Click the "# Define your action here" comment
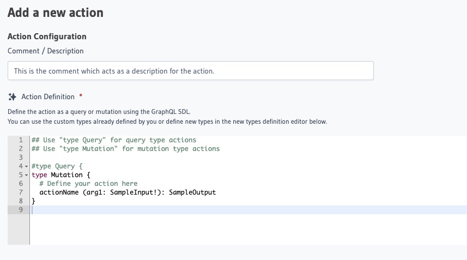This screenshot has width=467, height=260. pyautogui.click(x=88, y=184)
